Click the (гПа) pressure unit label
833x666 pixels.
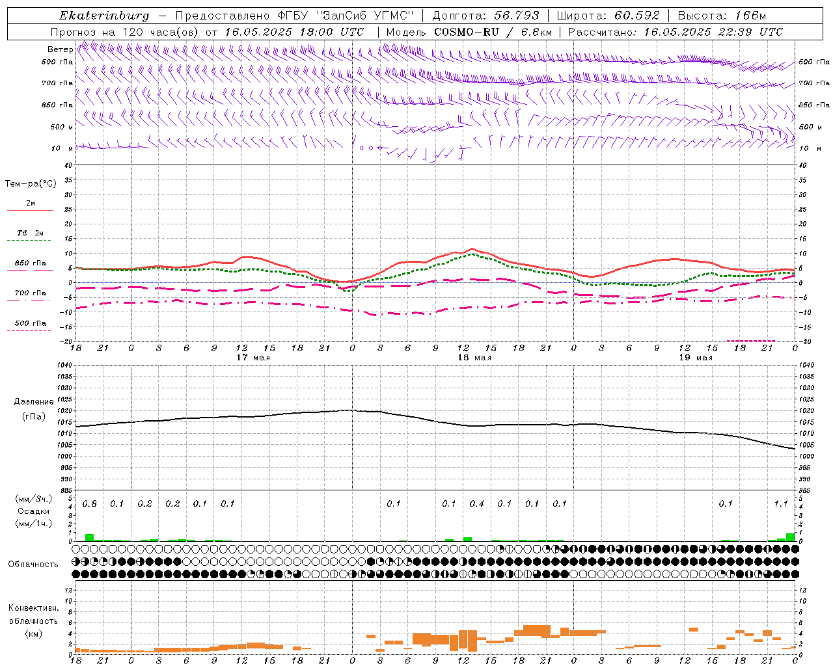click(34, 417)
